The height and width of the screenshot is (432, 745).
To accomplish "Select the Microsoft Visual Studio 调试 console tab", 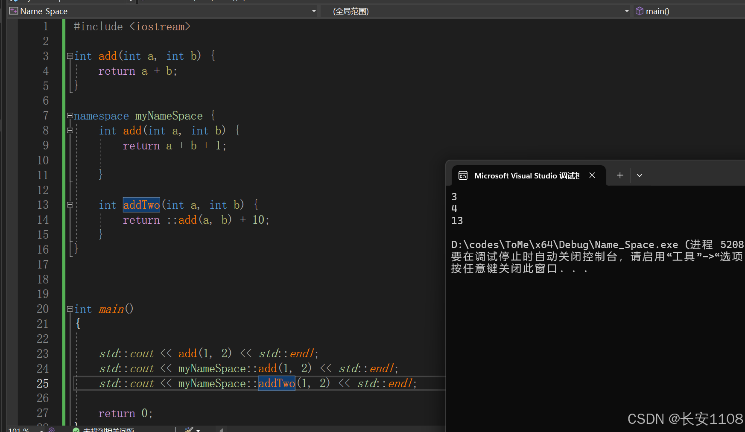I will click(529, 175).
